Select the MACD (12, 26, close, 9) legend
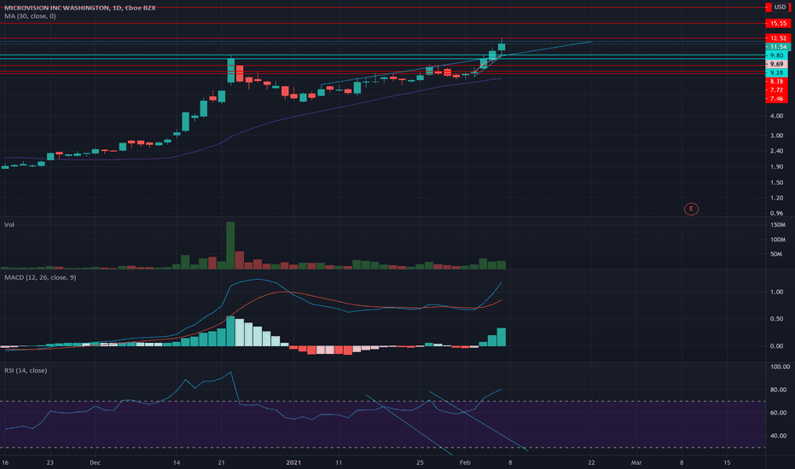Screen dimensions: 795x469 click(x=40, y=277)
